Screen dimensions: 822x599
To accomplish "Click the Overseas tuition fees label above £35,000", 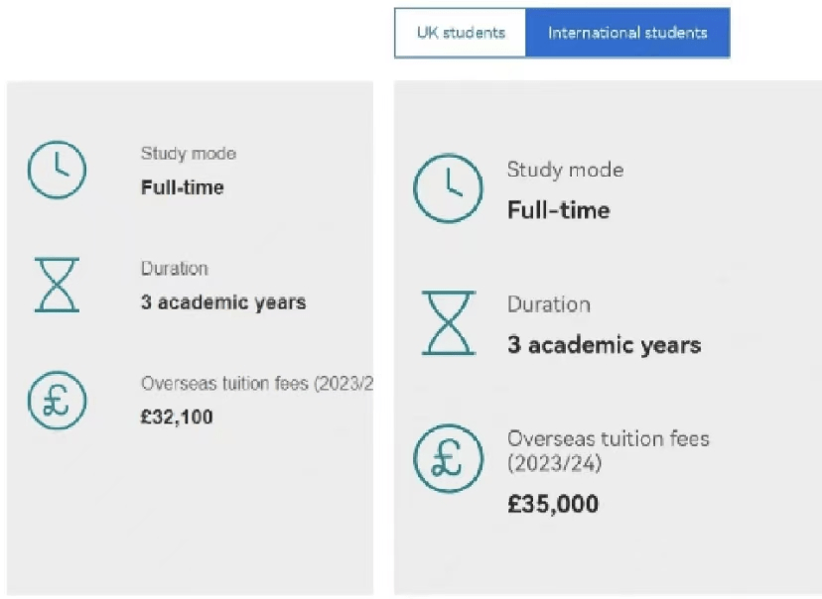I will tap(608, 450).
